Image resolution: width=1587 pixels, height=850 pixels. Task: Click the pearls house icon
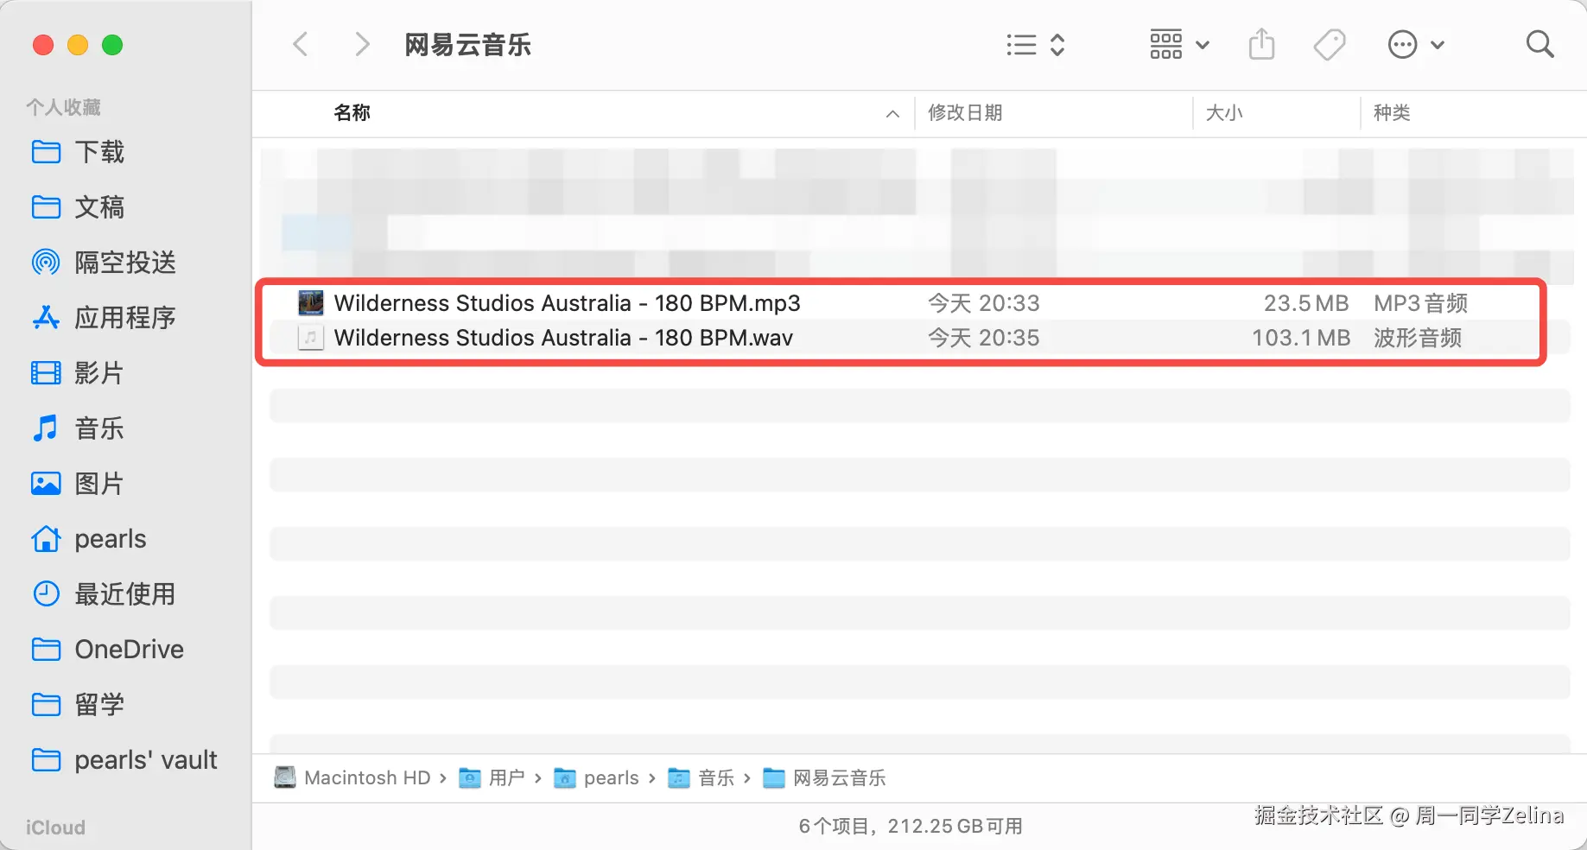(46, 539)
